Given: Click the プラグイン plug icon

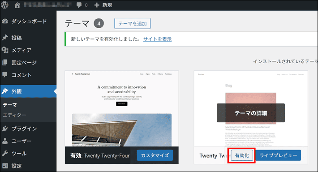Looking at the screenshot, I should click(x=5, y=129).
